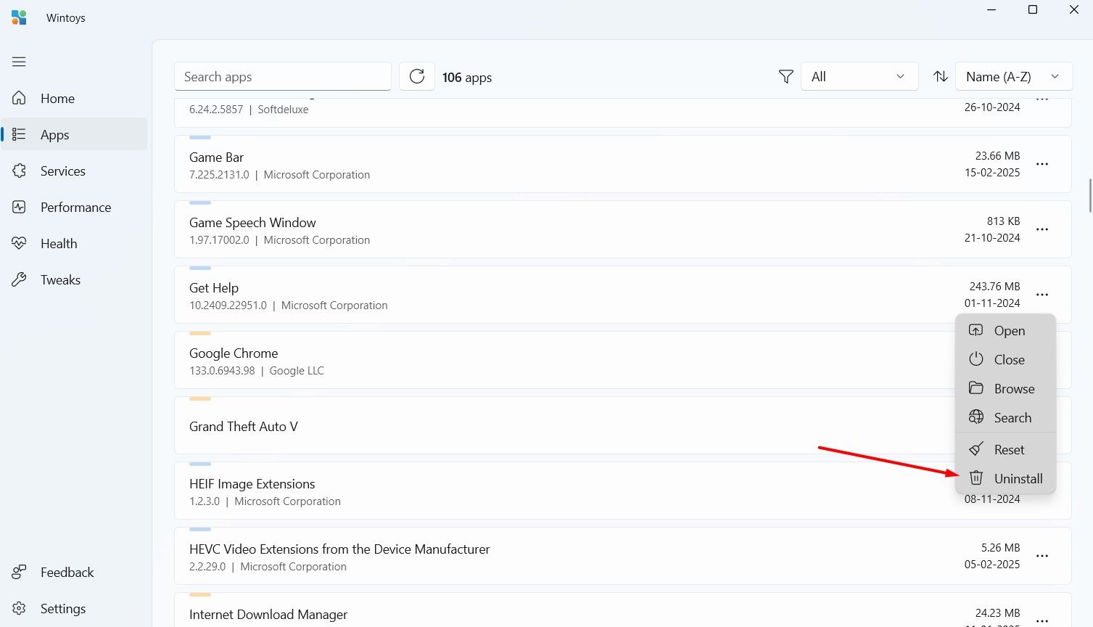Choose Open from the context menu
The height and width of the screenshot is (627, 1093).
point(1005,330)
